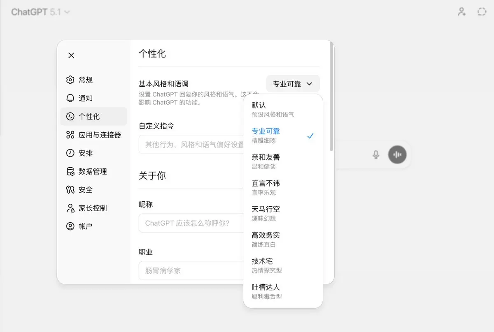Open the 帐户 settings tab

[x=94, y=226]
